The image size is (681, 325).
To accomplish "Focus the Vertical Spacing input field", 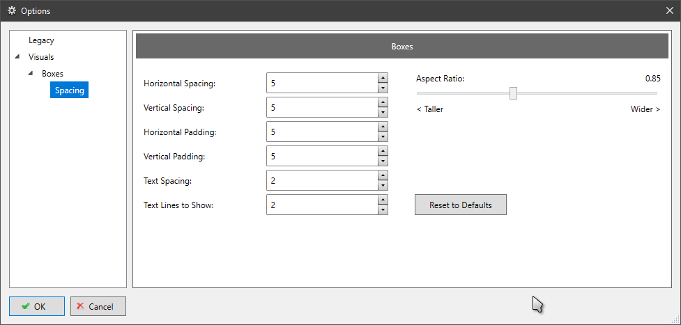I will pyautogui.click(x=322, y=107).
